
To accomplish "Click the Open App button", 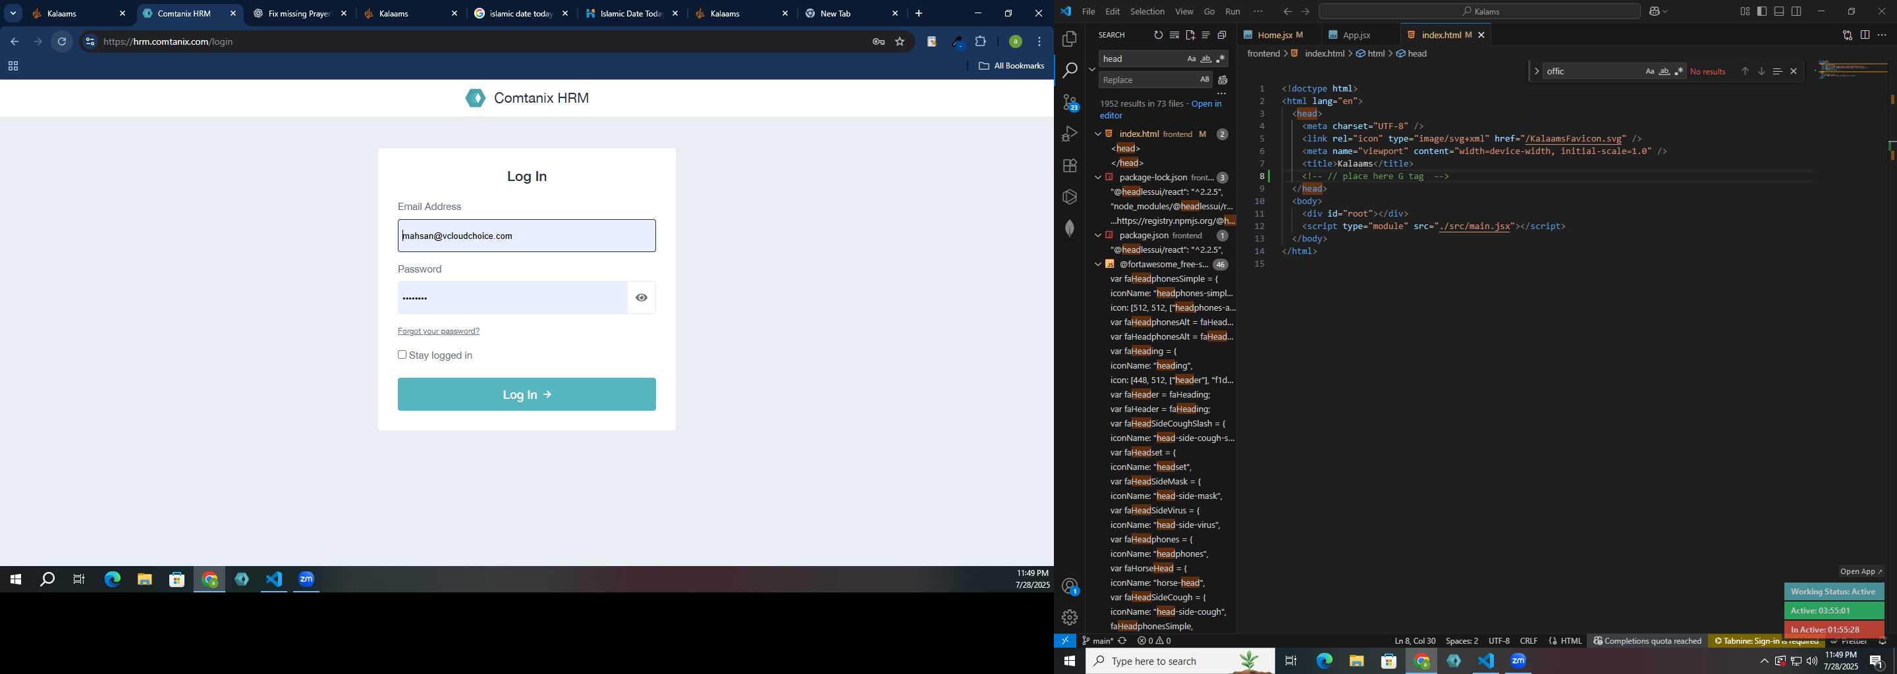I will [x=1860, y=572].
